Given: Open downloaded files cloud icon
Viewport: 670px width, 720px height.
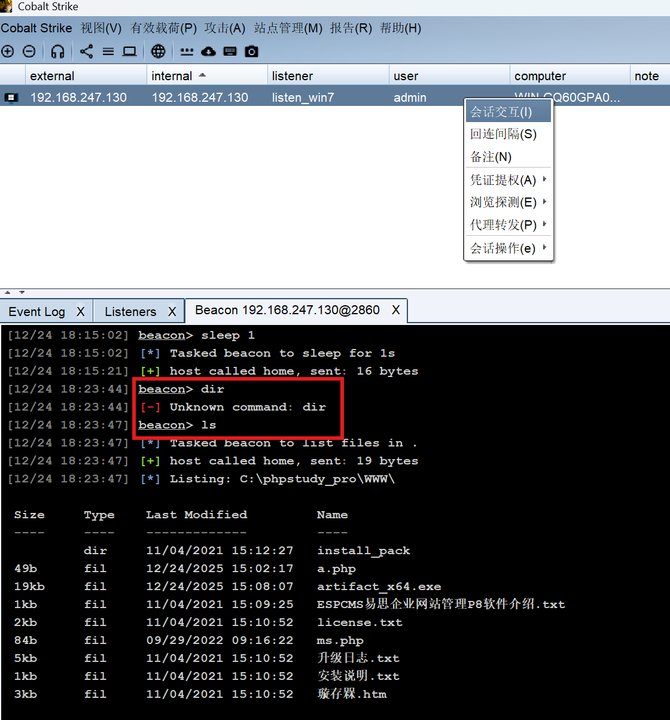Looking at the screenshot, I should tap(208, 51).
